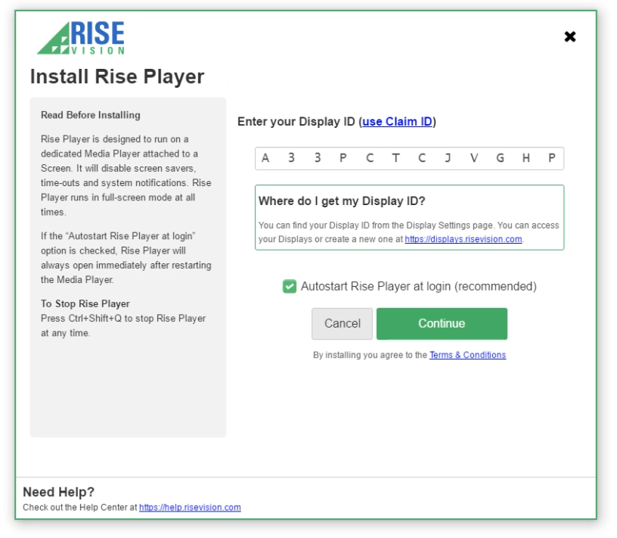Open the displays.risevision.com link
This screenshot has width=617, height=538.
[x=464, y=239]
